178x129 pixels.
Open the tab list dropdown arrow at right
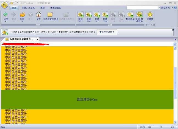point(175,39)
